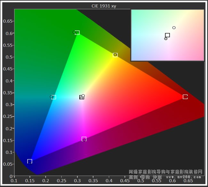Click the Chinese watermark text line
Image resolution: width=208 pixels, height=187 pixels.
click(165, 172)
